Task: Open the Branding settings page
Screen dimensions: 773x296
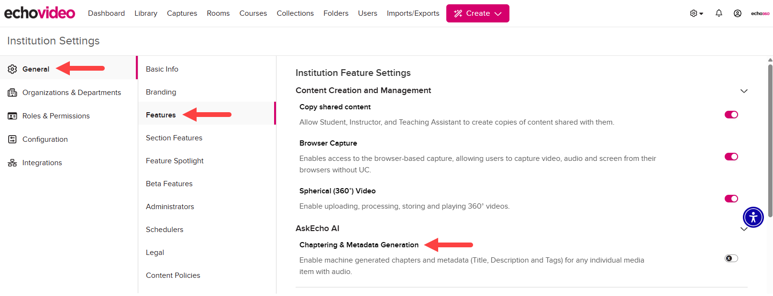Action: click(x=161, y=92)
